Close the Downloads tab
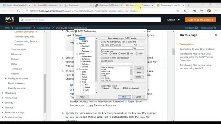The width and height of the screenshot is (221, 124). click(x=91, y=5)
